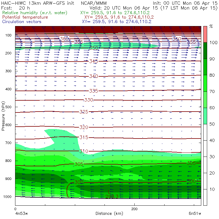
Task: Click the 'HAIC-HIWC 13km ARW-GFS init' title
Action: (38, 3)
